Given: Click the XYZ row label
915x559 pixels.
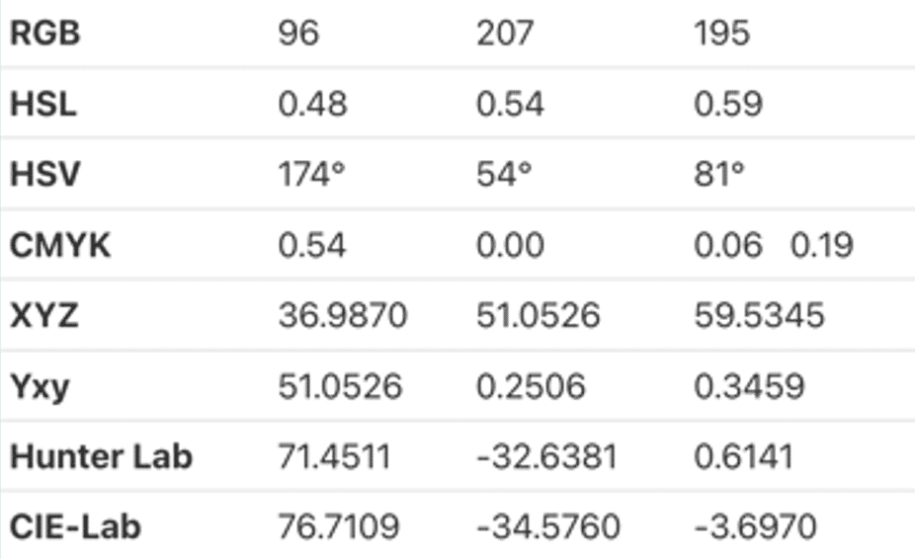Looking at the screenshot, I should pyautogui.click(x=43, y=316).
